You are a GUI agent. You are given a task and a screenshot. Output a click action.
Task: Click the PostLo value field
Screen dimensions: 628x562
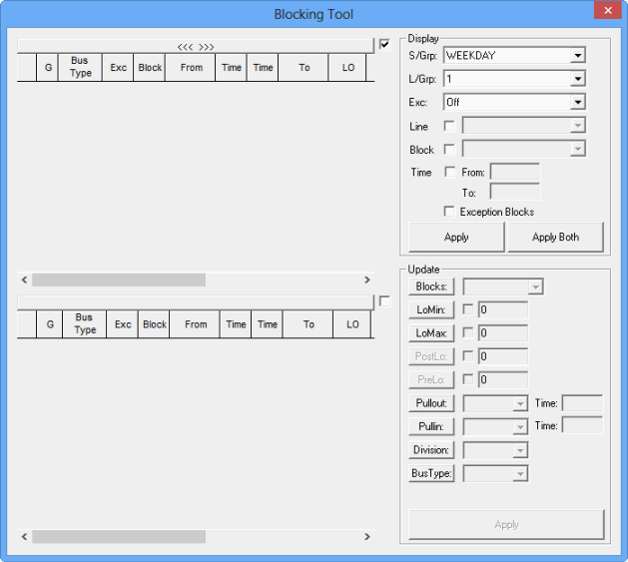(503, 356)
